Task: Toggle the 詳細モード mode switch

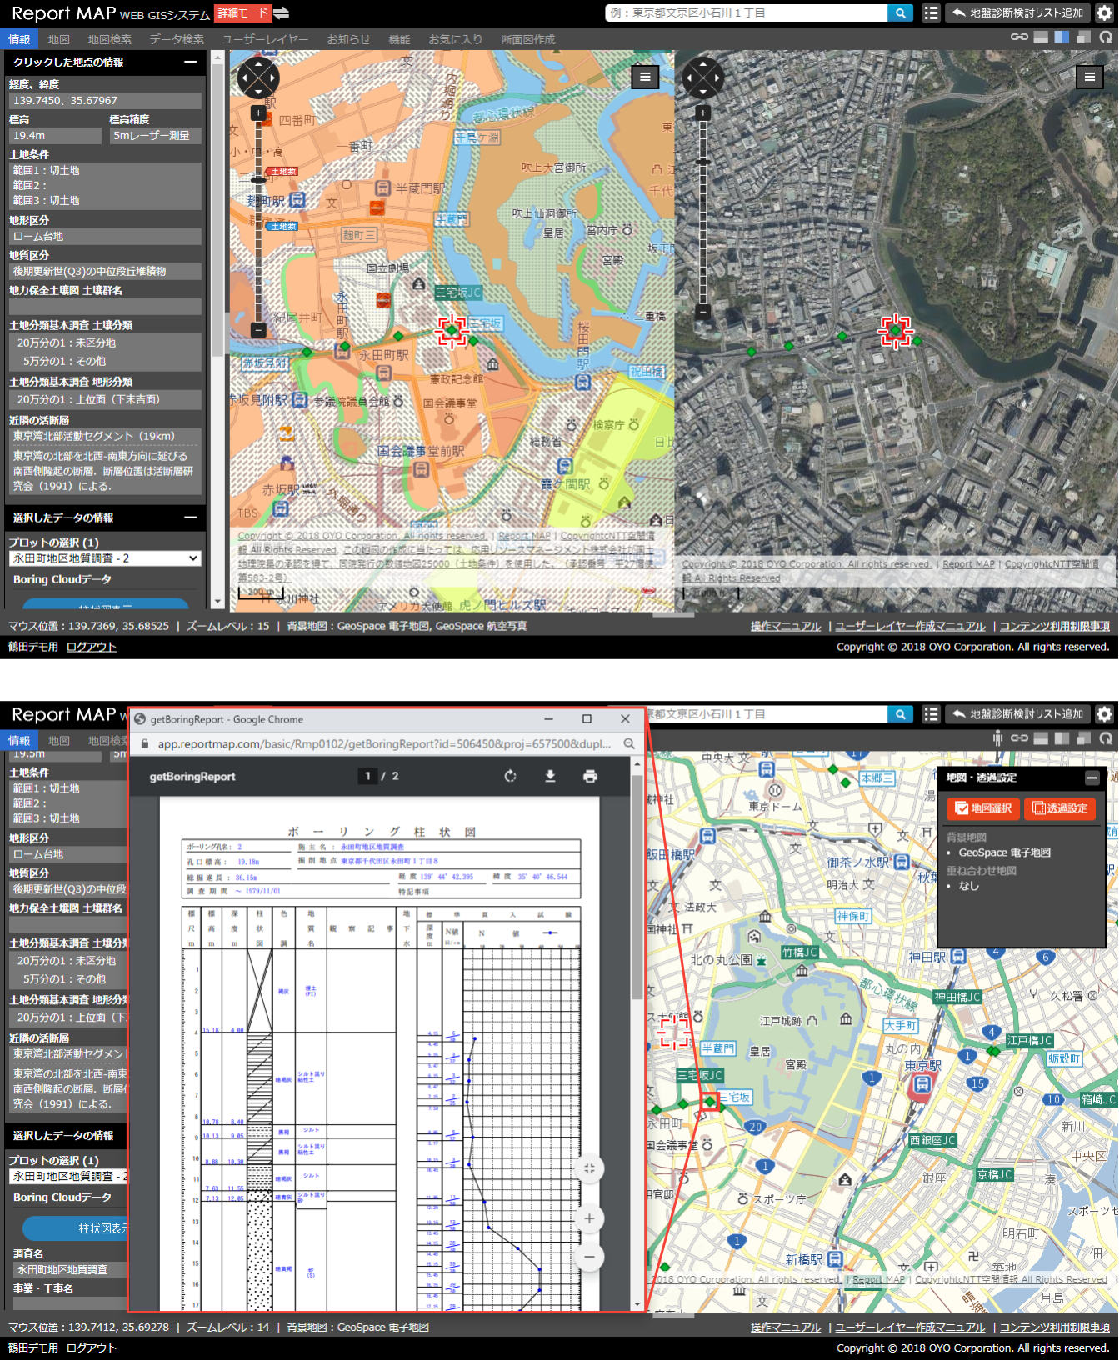Action: click(x=242, y=13)
